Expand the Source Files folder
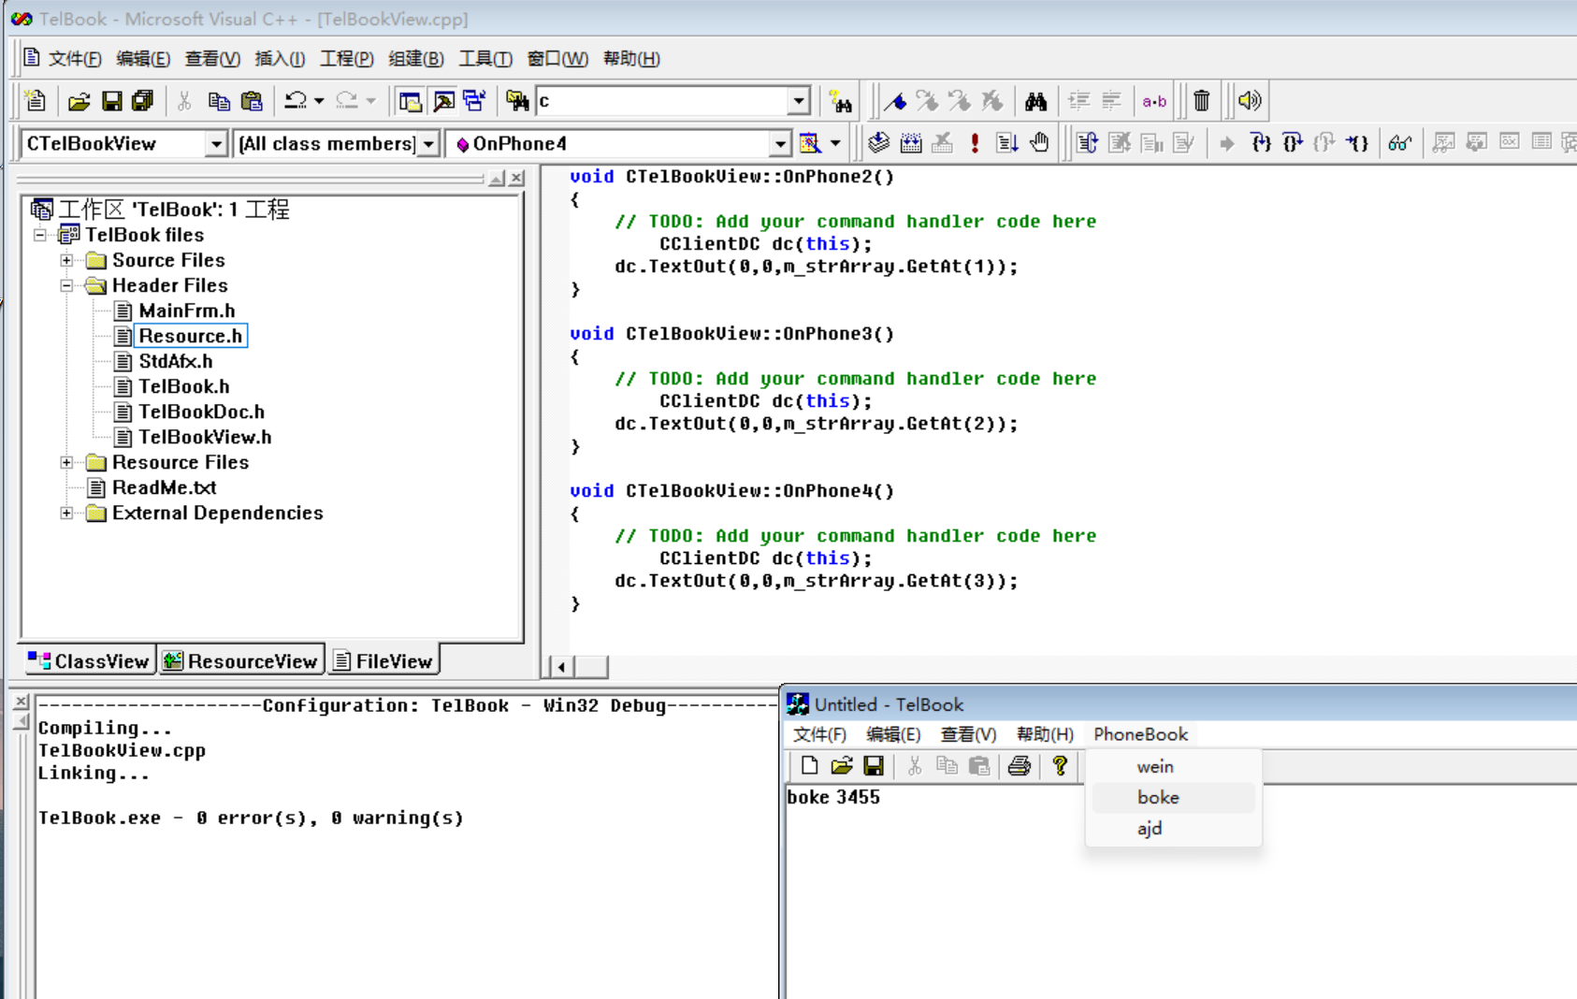The width and height of the screenshot is (1577, 999). point(66,260)
